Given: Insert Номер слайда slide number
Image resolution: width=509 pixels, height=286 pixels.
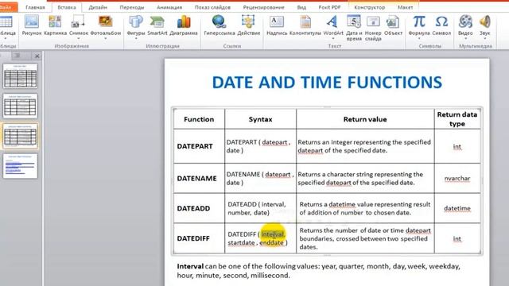Looking at the screenshot, I should coord(373,28).
